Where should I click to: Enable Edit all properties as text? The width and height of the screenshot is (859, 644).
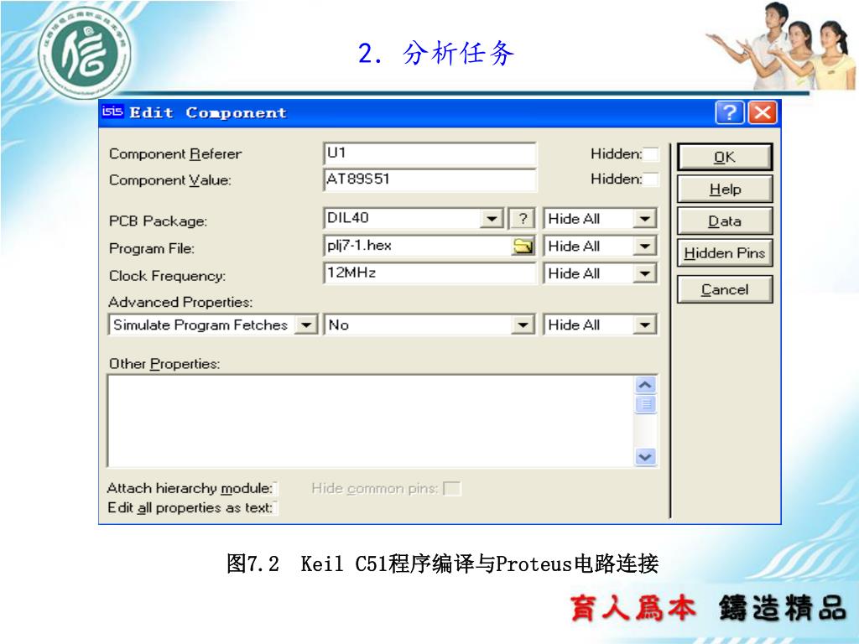click(x=275, y=507)
